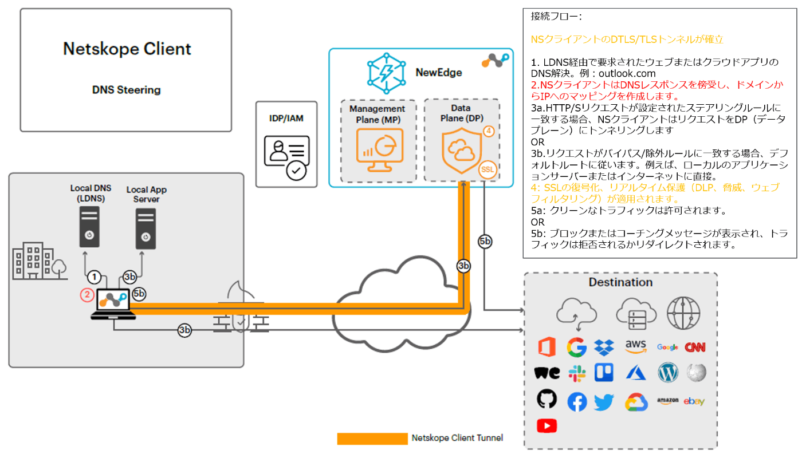Click the small Google wordmark logo

click(x=668, y=347)
